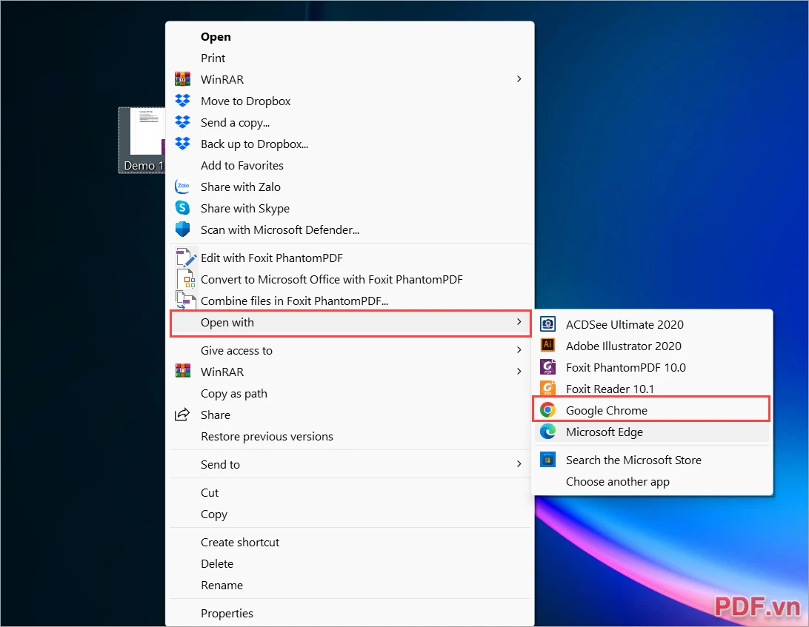The height and width of the screenshot is (627, 809).
Task: Click the Zalo icon in context menu
Action: [x=183, y=186]
